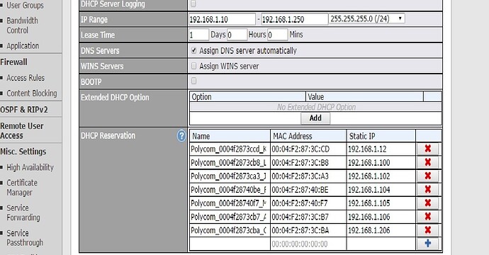Open the subnet mask 255.255.255.0 dropdown

coord(367,18)
